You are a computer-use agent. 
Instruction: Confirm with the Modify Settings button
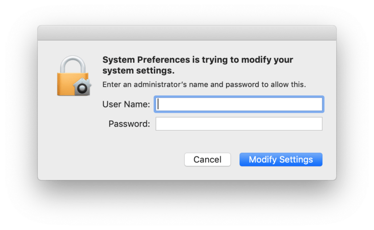(281, 160)
